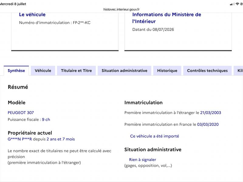The height and width of the screenshot is (182, 243).
Task: Click the Le véhicule heading
Action: tap(32, 15)
